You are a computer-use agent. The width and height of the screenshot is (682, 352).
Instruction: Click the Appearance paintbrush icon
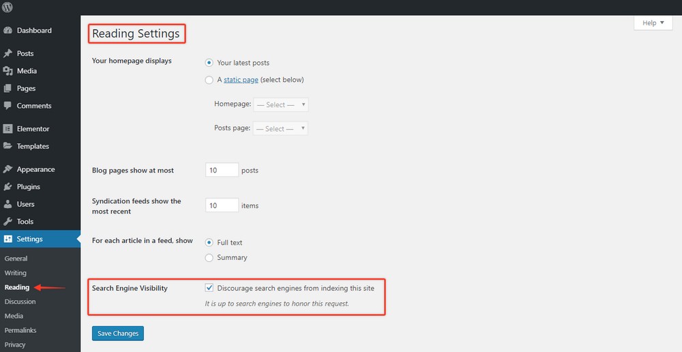[8, 169]
